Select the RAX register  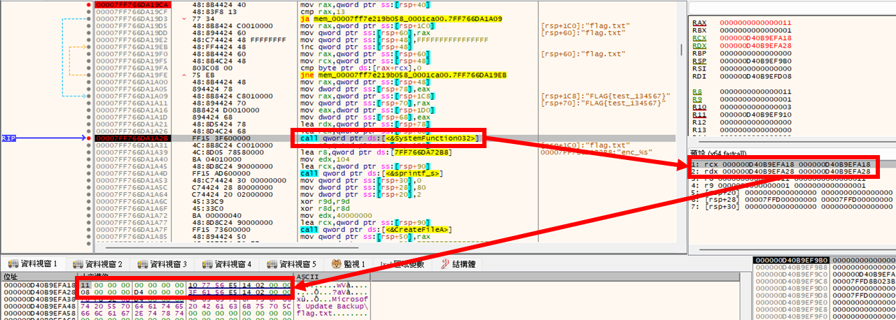(699, 23)
